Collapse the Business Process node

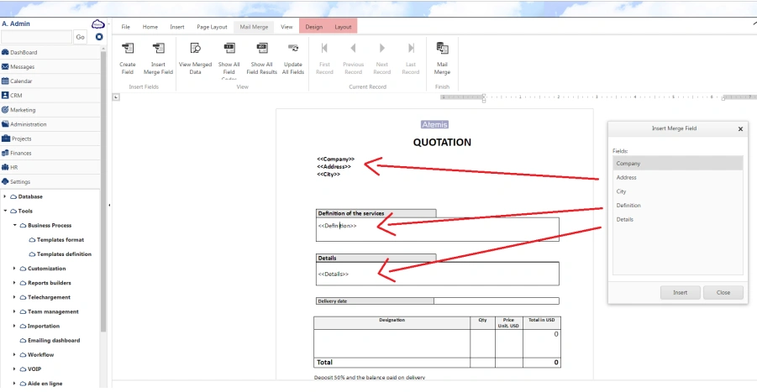(14, 225)
